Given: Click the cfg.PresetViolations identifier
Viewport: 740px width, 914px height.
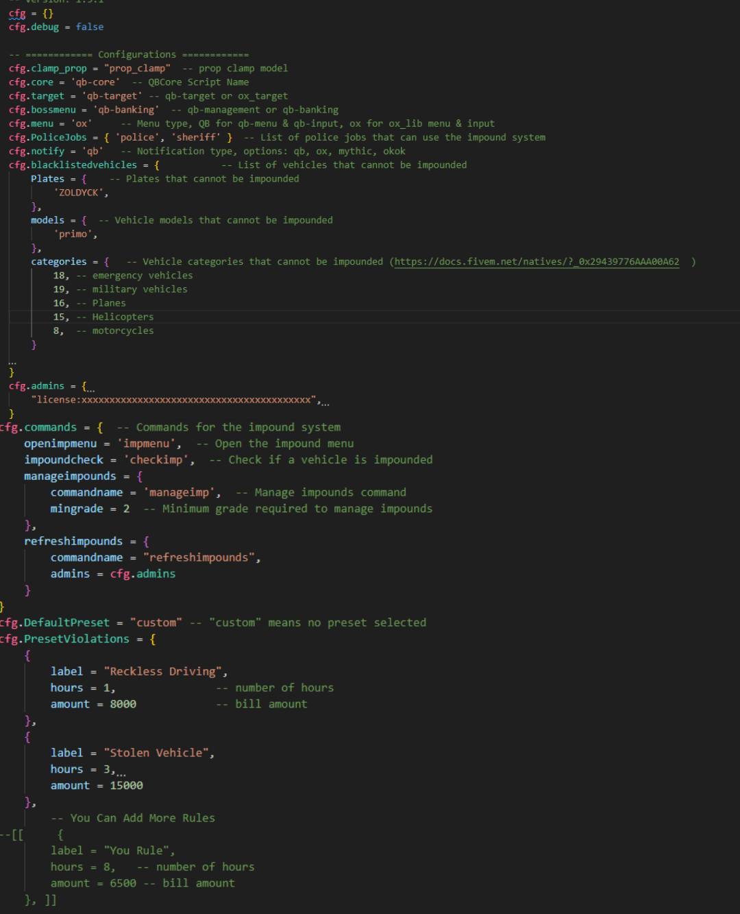Looking at the screenshot, I should pyautogui.click(x=64, y=639).
